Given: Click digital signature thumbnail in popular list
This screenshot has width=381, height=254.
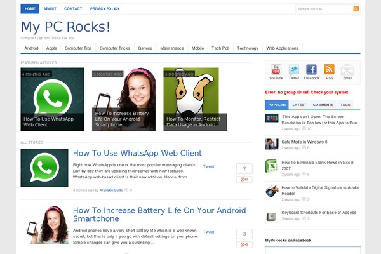Looking at the screenshot, I should click(x=272, y=191).
